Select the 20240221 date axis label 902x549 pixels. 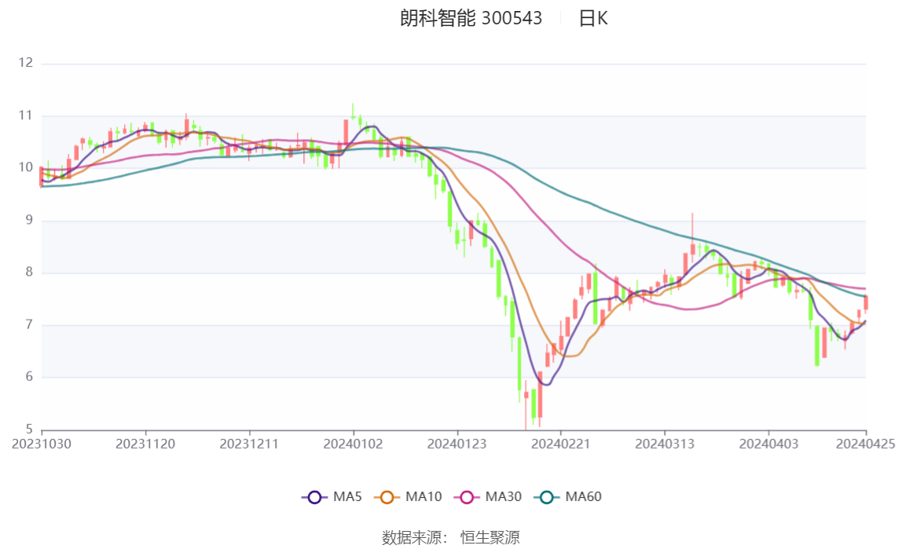pyautogui.click(x=561, y=445)
